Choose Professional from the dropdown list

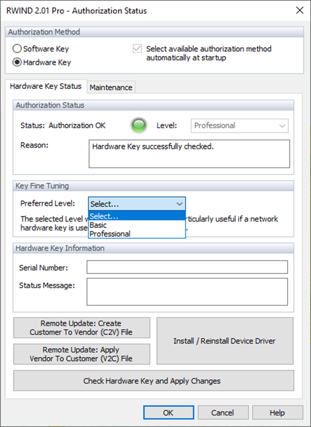(x=110, y=234)
